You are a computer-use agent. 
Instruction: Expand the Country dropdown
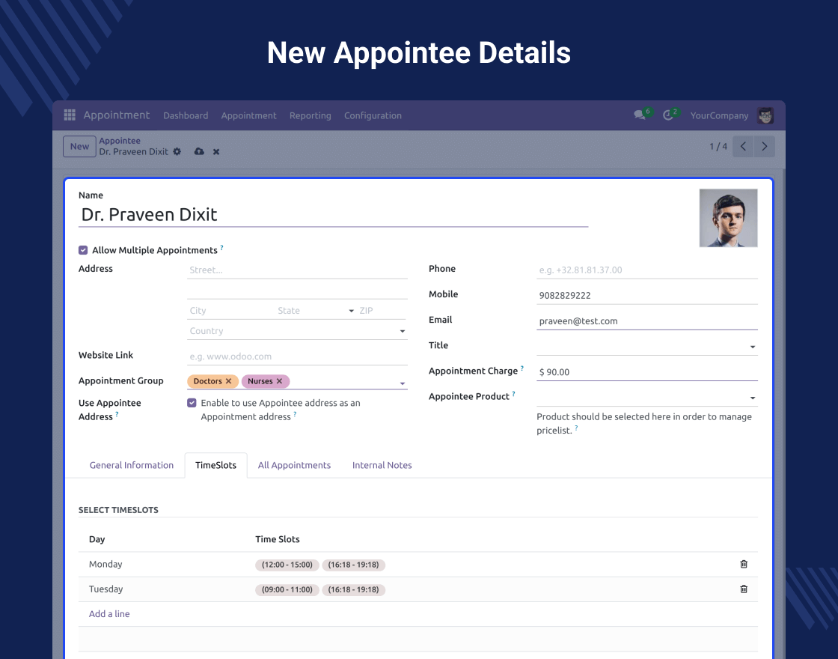click(402, 331)
